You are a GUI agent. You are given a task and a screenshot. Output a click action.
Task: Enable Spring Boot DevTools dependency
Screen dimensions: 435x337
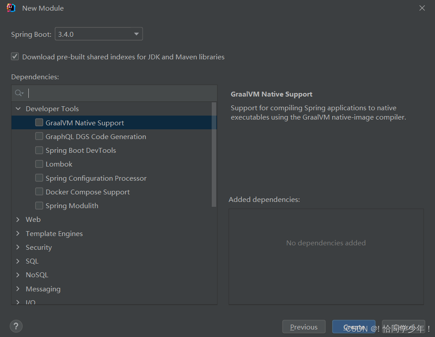click(39, 150)
